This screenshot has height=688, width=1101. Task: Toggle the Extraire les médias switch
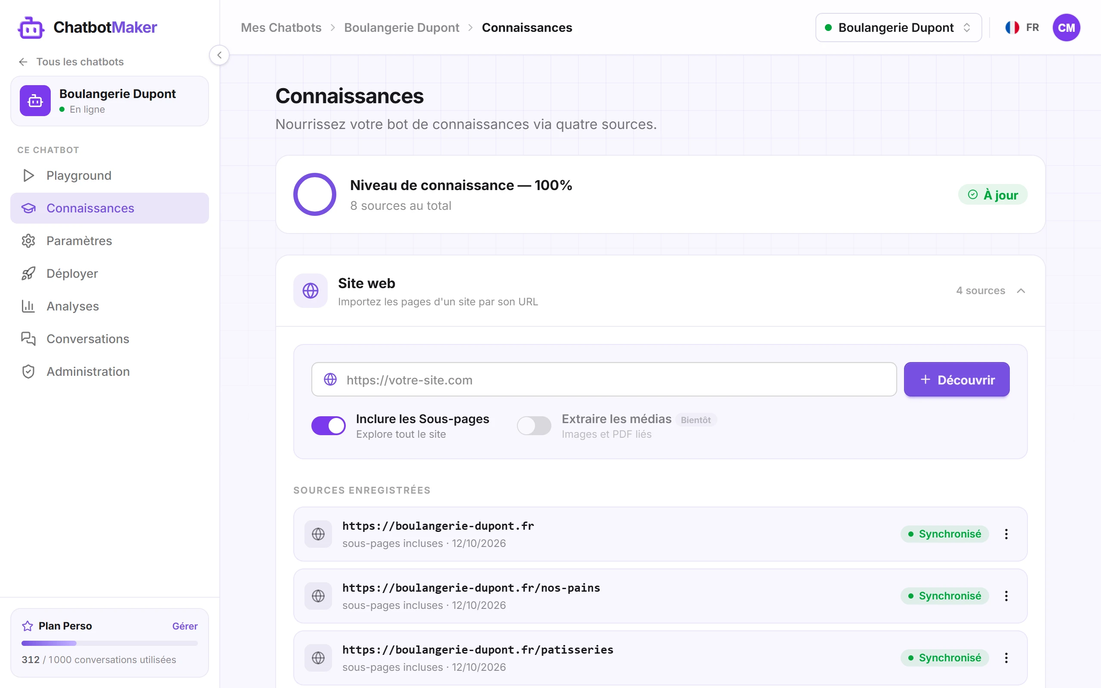534,426
